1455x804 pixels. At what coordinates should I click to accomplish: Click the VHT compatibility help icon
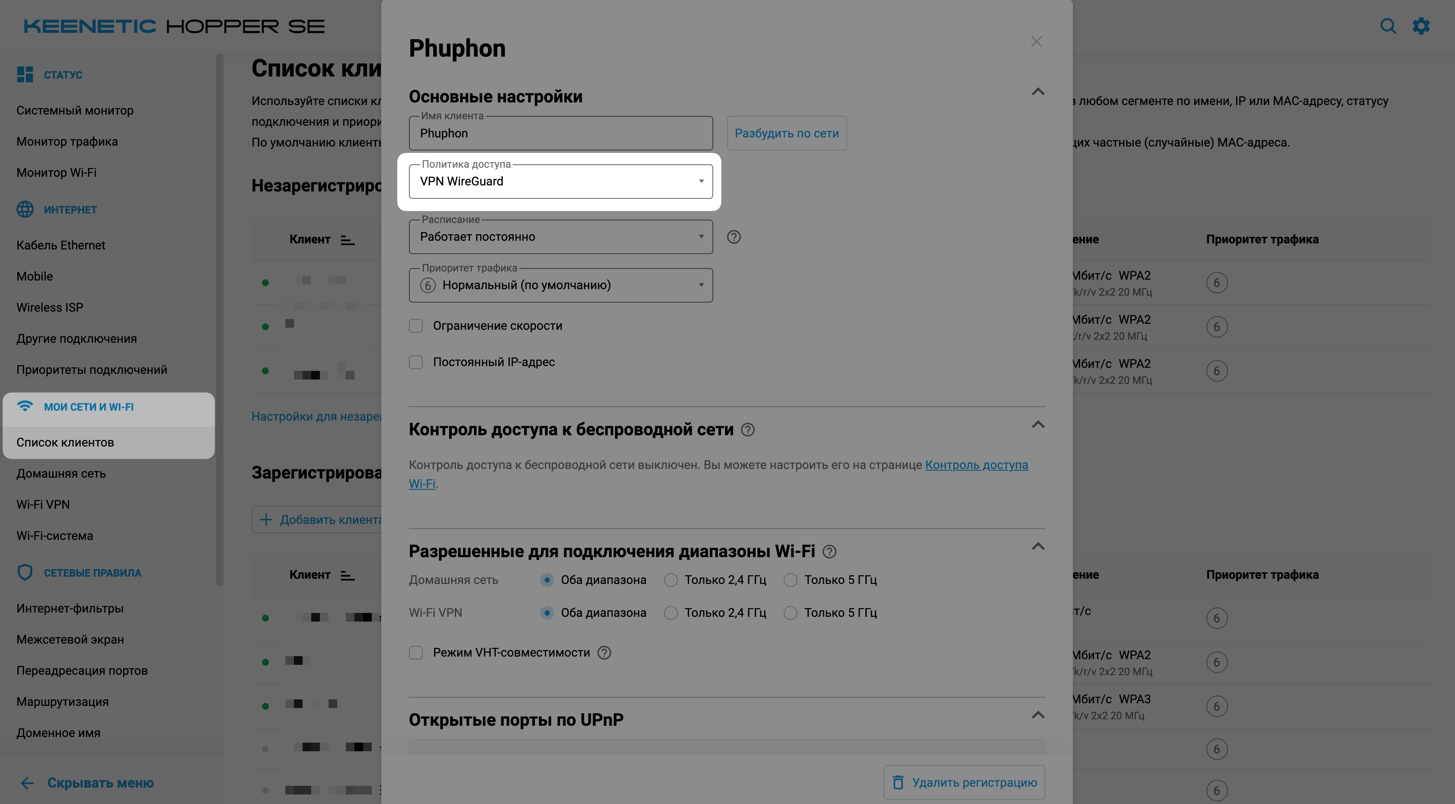(x=604, y=653)
